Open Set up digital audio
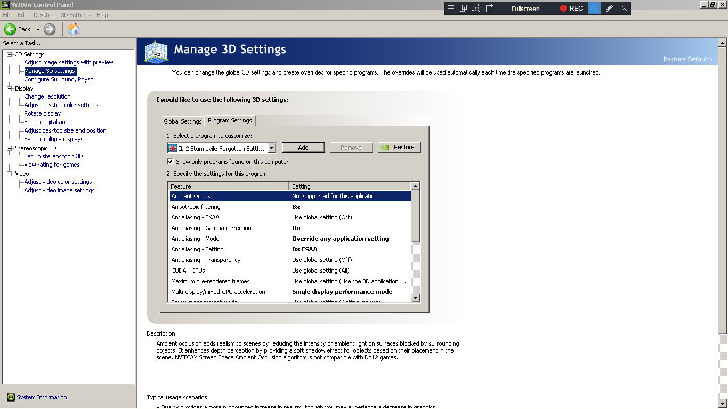The height and width of the screenshot is (409, 728). point(48,122)
